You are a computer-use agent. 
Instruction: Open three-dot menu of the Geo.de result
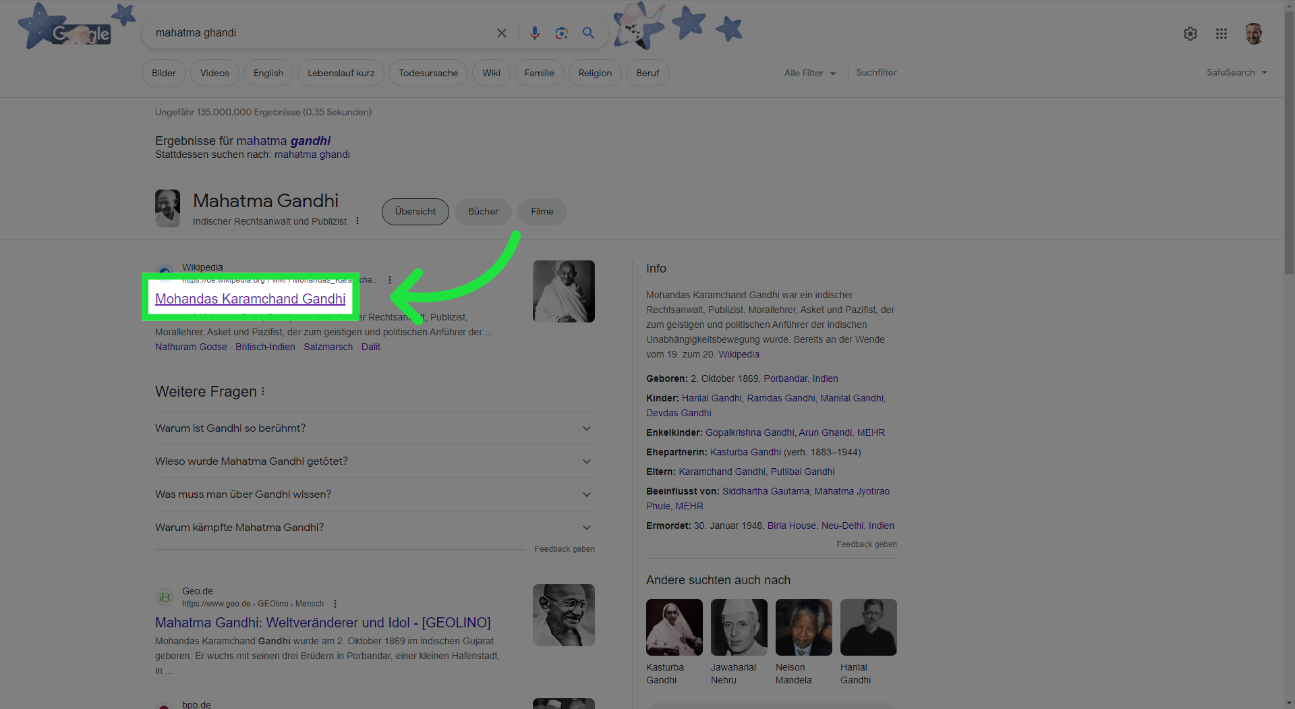[x=335, y=604]
